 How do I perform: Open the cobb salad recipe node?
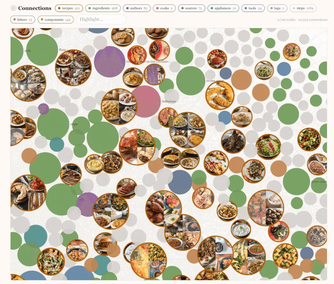[268, 147]
